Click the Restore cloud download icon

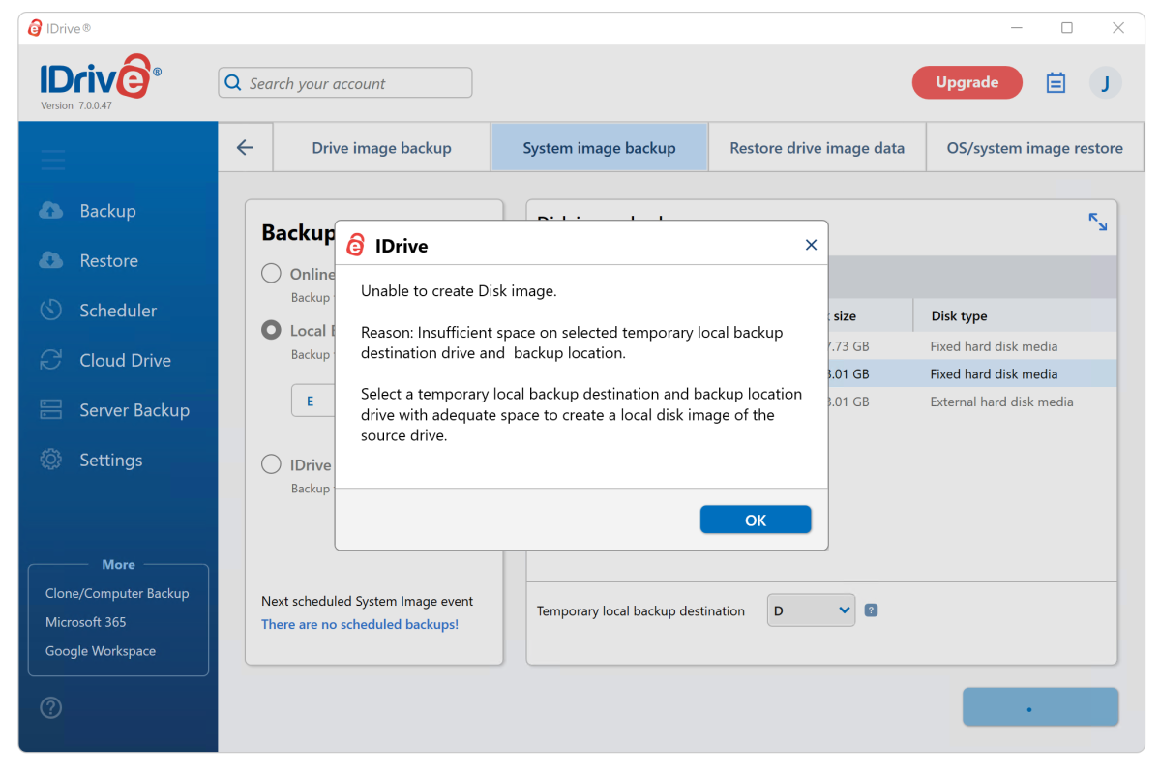tap(51, 260)
